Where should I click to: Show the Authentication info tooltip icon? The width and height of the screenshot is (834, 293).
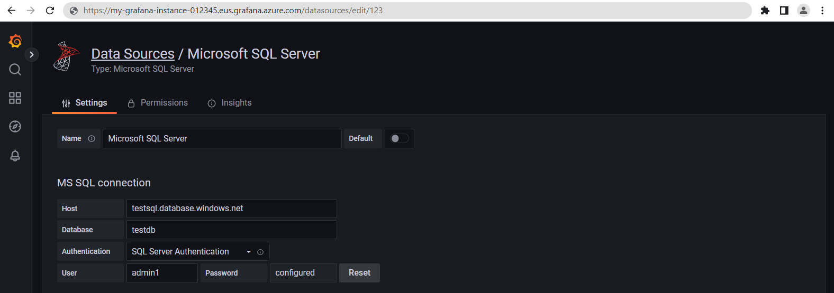(x=260, y=252)
